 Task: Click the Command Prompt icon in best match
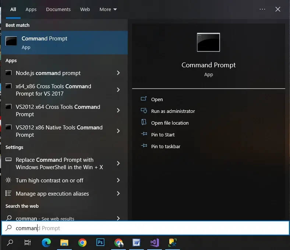[11, 41]
